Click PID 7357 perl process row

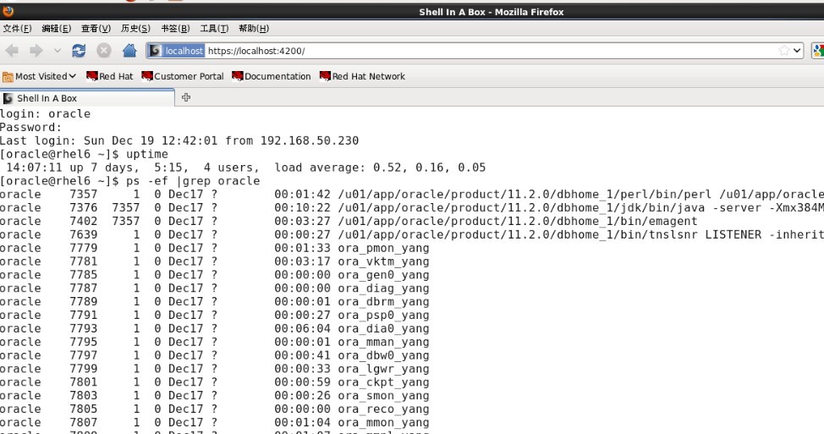click(x=412, y=195)
